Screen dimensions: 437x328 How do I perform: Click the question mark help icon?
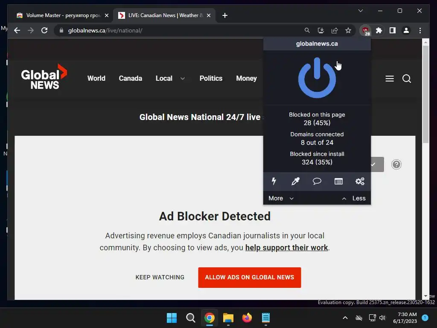click(396, 164)
